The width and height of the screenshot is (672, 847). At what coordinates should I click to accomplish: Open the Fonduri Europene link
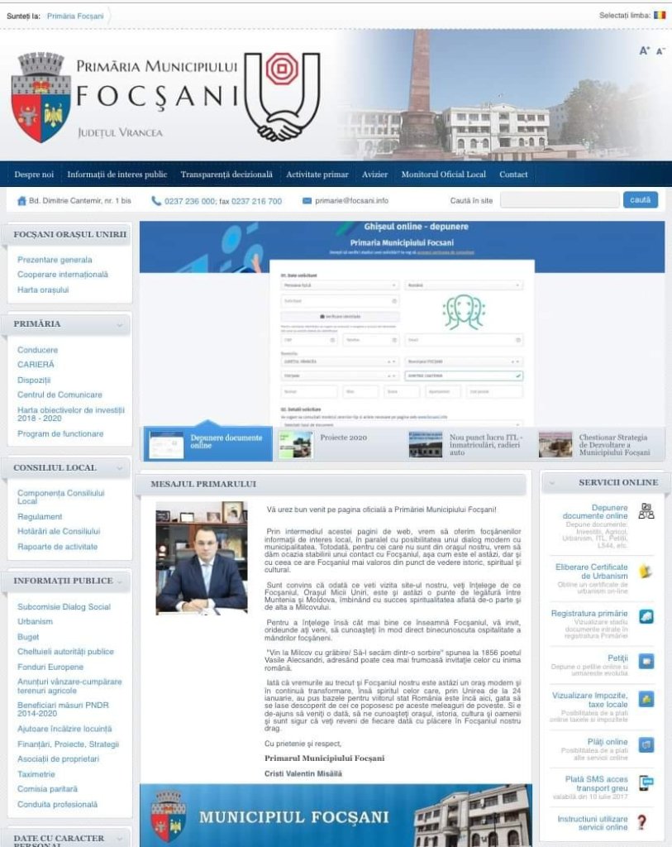(x=50, y=667)
